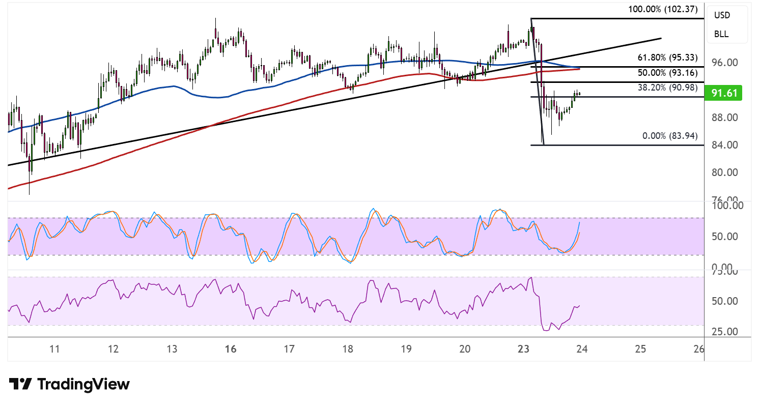Select the 0.00% (83.94) Fibonacci label
Viewport: 759px width, 407px height.
point(669,135)
